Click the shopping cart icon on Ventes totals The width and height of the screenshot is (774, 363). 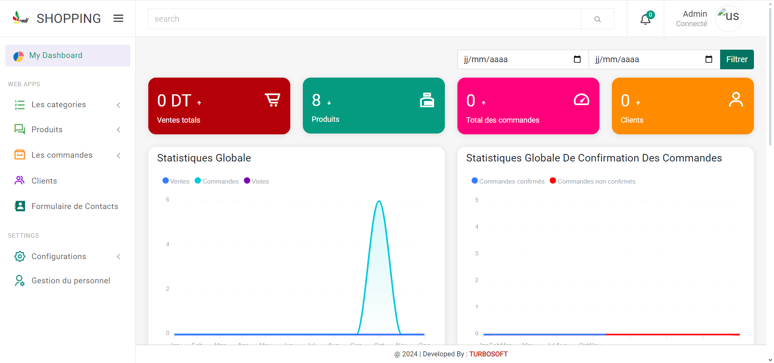coord(272,100)
